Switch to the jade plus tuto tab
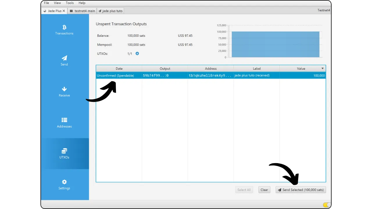The height and width of the screenshot is (209, 372). (x=110, y=11)
